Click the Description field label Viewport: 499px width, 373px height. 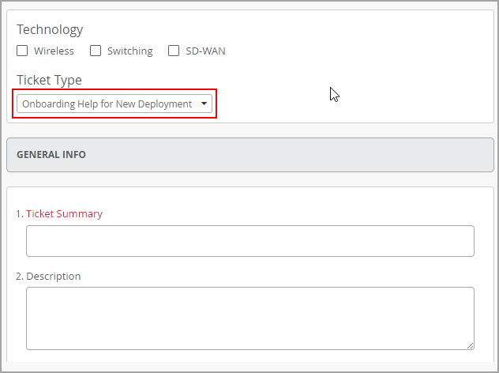(x=53, y=276)
